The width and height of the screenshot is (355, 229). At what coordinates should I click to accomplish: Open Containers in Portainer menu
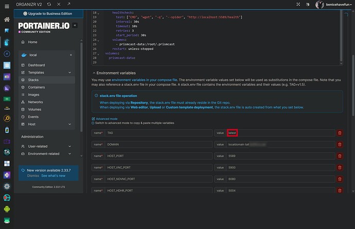pyautogui.click(x=37, y=87)
